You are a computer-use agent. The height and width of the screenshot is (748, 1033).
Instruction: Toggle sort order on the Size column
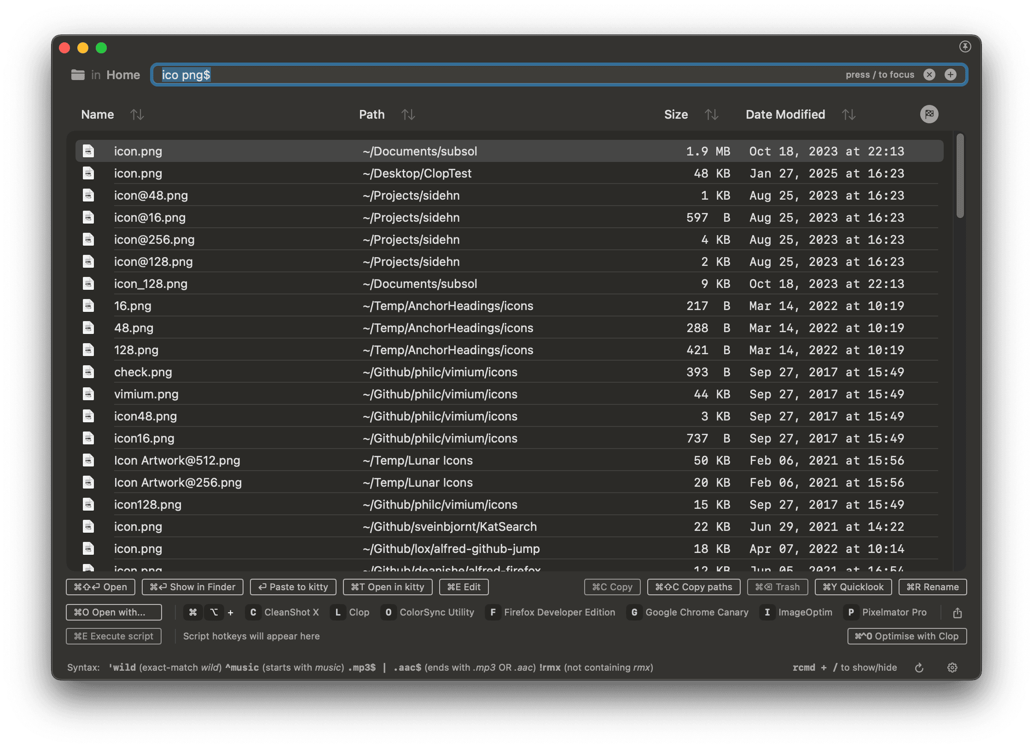(712, 115)
